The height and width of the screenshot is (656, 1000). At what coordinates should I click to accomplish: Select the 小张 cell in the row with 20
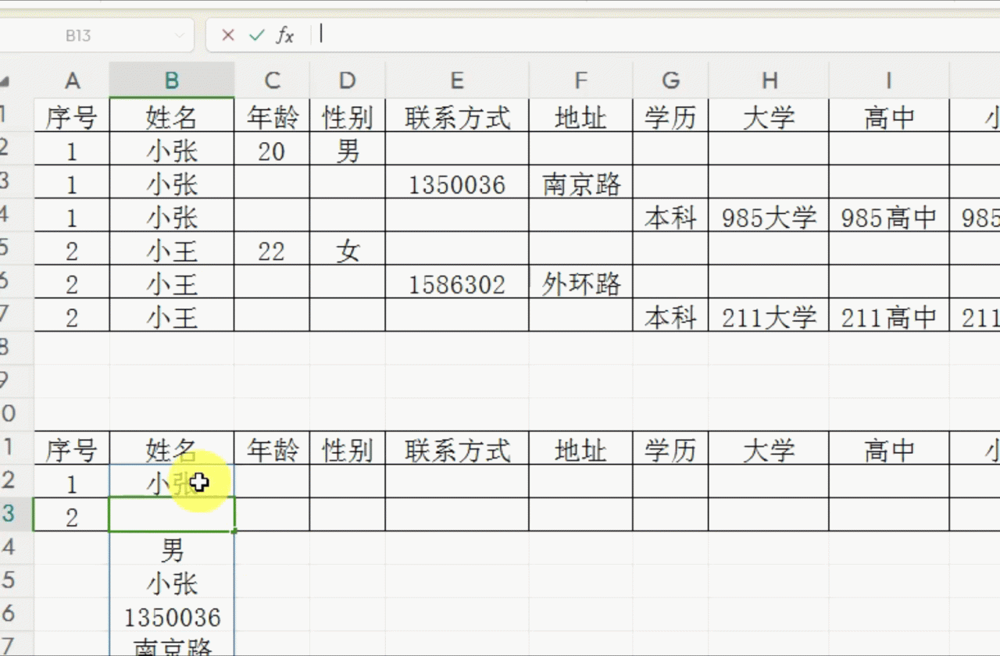coord(172,150)
